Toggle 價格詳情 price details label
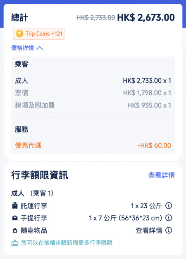This screenshot has width=186, height=259. pos(22,48)
